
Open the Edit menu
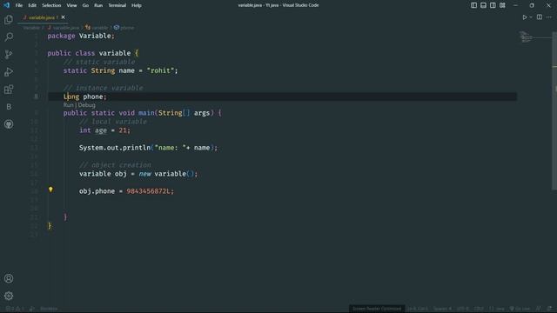coord(32,5)
